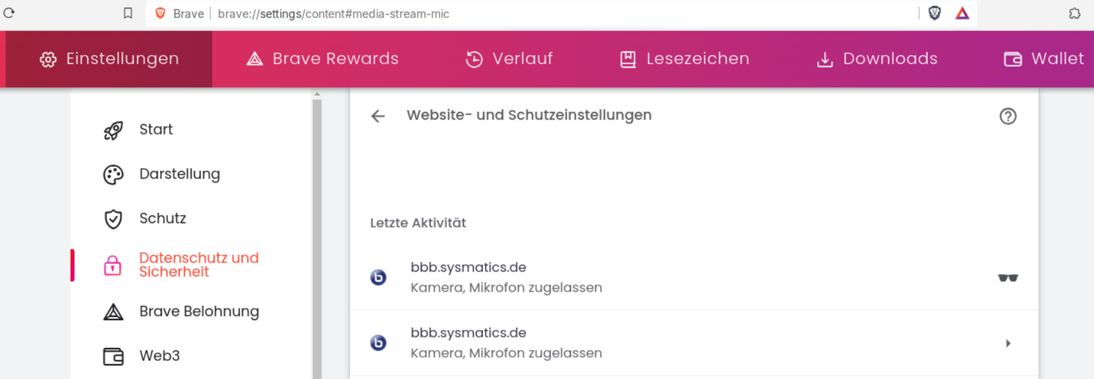Open the Downloads tab
Screen dimensions: 1094x379
[x=877, y=59]
